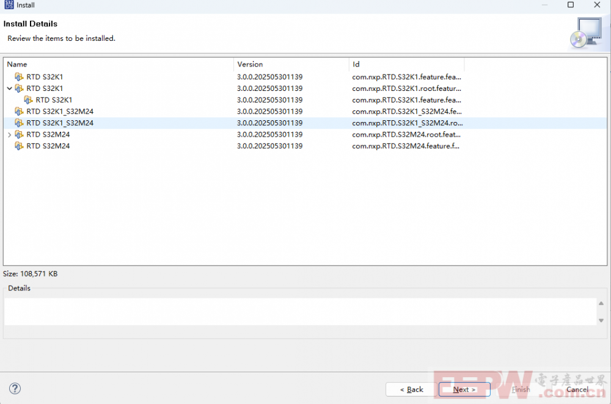Click the help question mark icon

coord(15,388)
